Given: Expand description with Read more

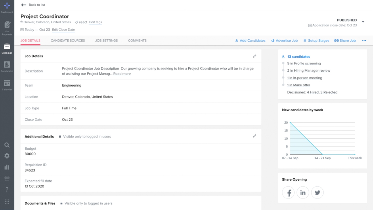Looking at the screenshot, I should click(x=122, y=74).
